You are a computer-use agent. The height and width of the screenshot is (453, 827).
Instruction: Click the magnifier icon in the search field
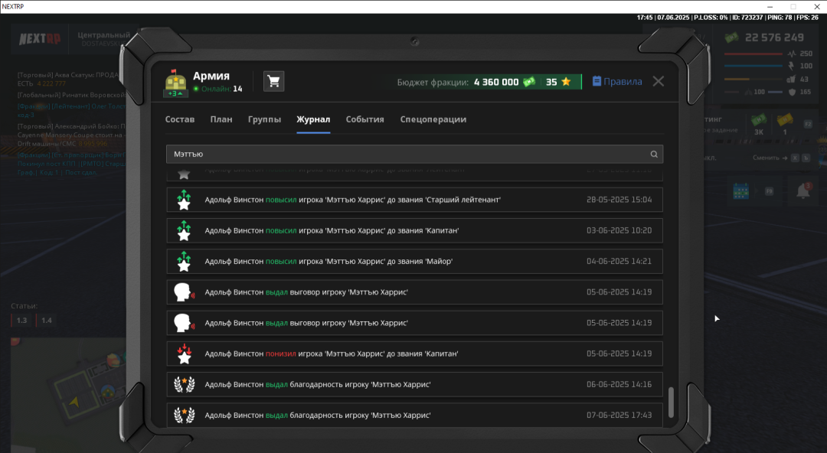pos(654,155)
